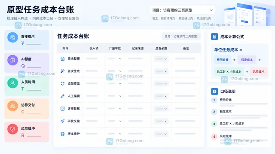275x154 pixels.
Task: Click the 投入项 cell in 需求整理 row
Action: [94, 59]
